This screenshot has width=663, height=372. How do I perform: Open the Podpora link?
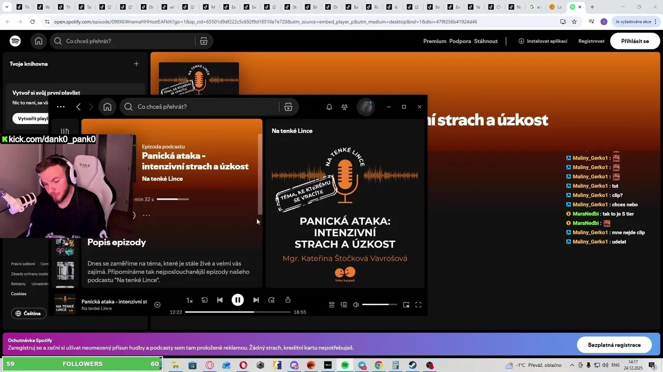[460, 41]
